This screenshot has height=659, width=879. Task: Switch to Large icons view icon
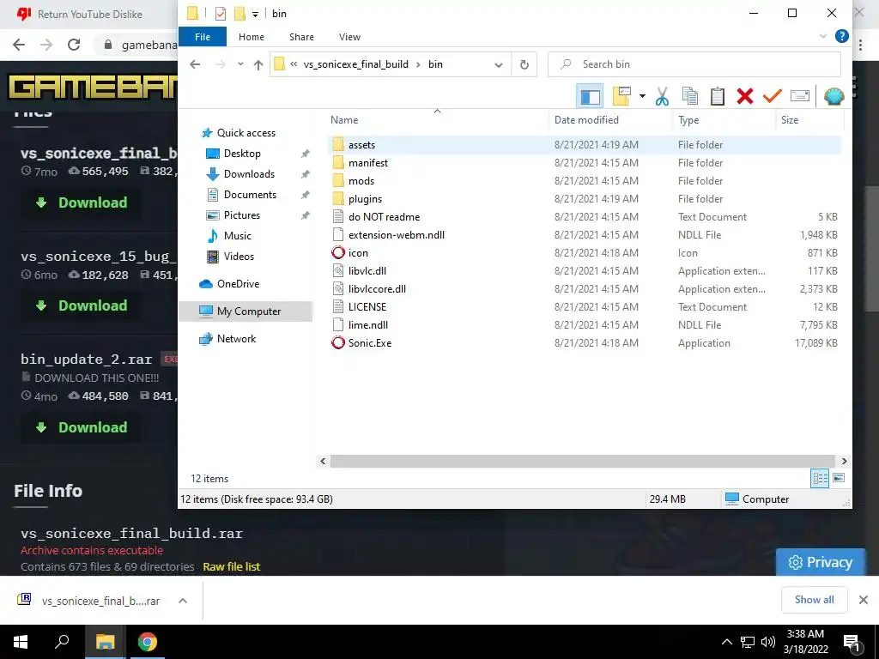(x=839, y=479)
